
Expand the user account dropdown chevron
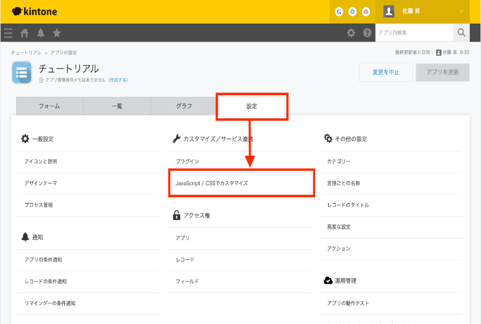(462, 11)
